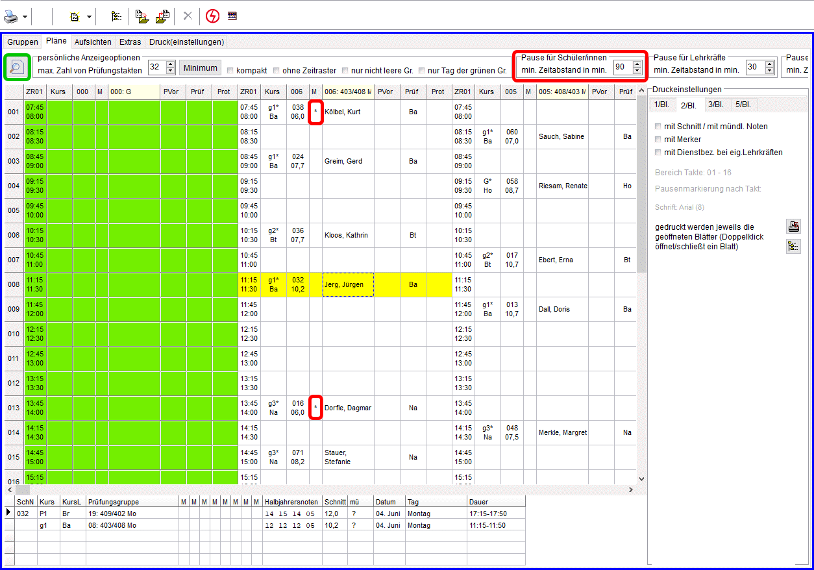The width and height of the screenshot is (814, 570).
Task: Click the red lightning bolt icon
Action: click(x=212, y=16)
